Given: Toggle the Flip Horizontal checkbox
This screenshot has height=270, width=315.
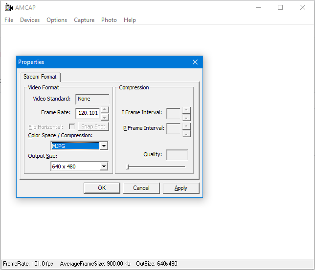Looking at the screenshot, I should [72, 126].
